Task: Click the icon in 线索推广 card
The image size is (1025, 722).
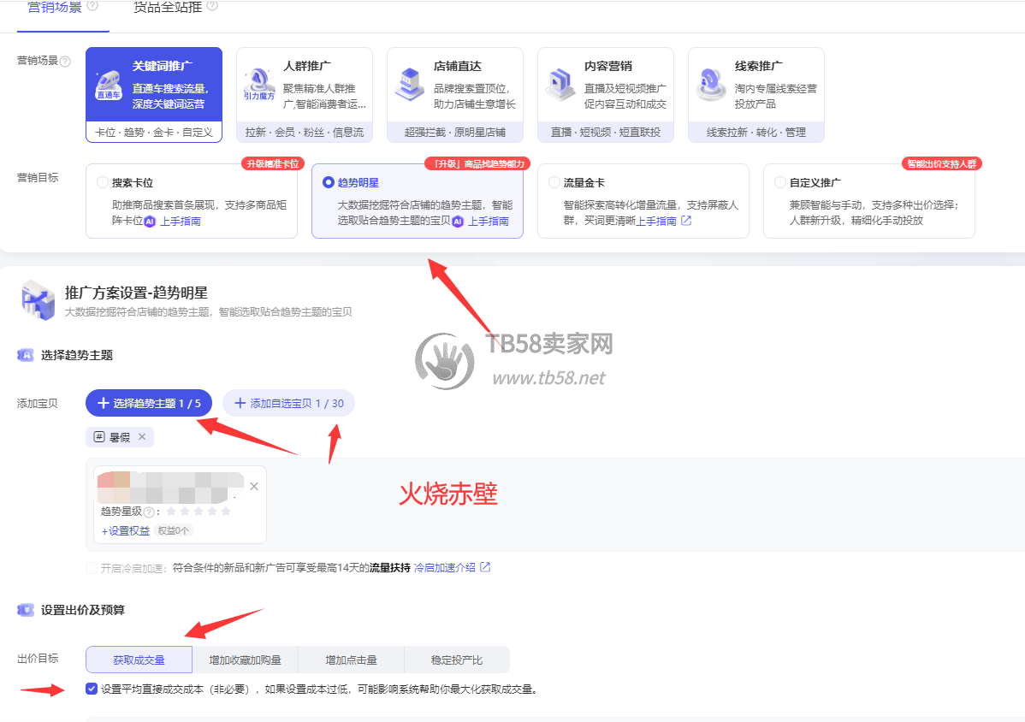Action: point(710,85)
